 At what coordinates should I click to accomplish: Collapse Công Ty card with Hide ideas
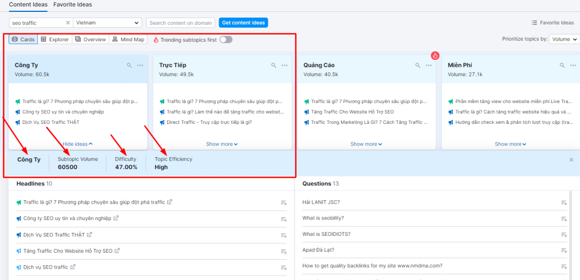[78, 144]
